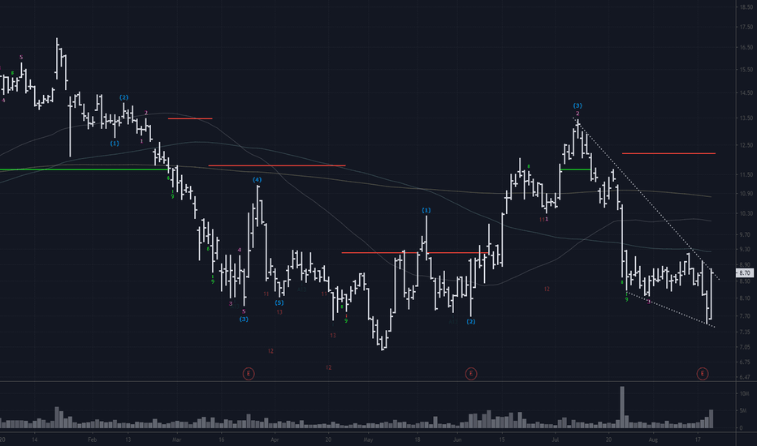Click the tallest volume bar in late July
757x446 pixels.
pyautogui.click(x=622, y=407)
